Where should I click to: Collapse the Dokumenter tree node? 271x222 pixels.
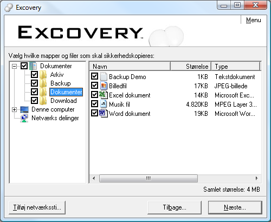click(x=14, y=66)
